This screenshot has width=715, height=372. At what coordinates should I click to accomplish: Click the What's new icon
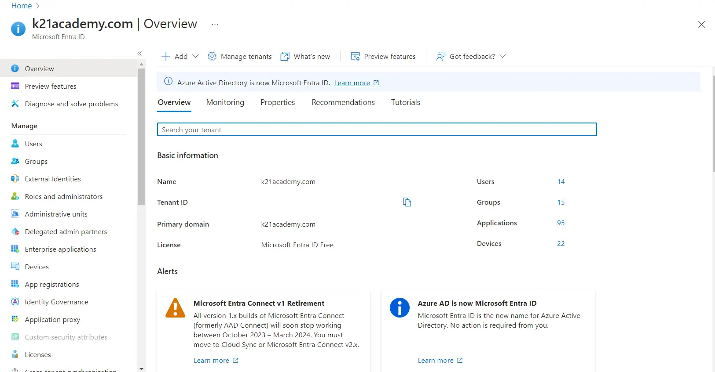coord(285,56)
